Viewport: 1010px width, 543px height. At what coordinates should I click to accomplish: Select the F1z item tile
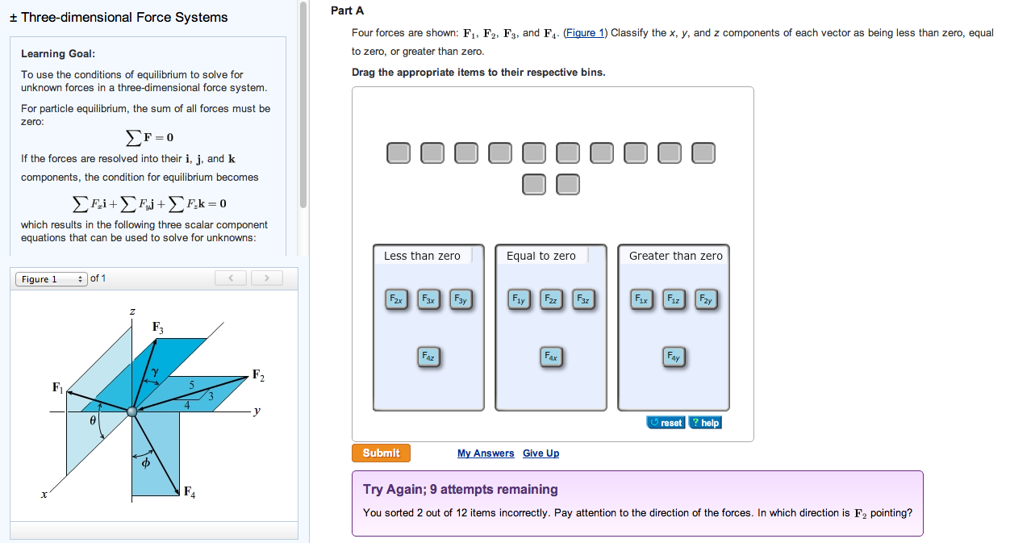click(x=673, y=299)
